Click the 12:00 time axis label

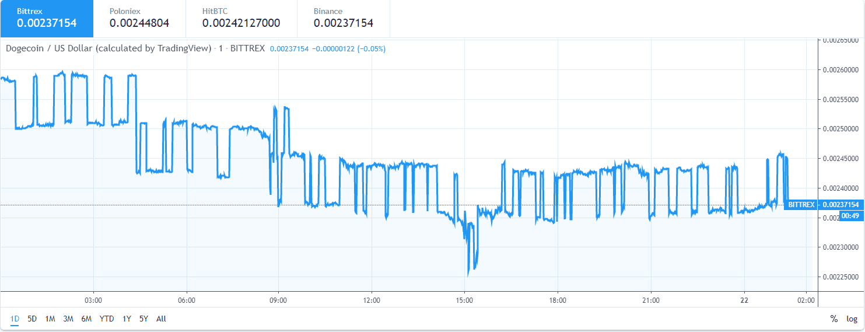click(372, 300)
